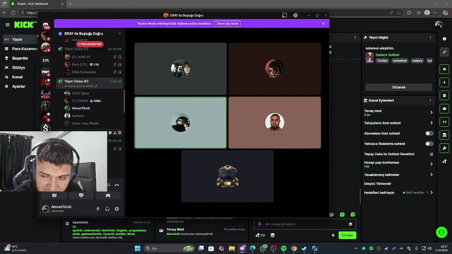Select top-right participant tile with red hair avatar
The width and height of the screenshot is (452, 254).
(275, 69)
